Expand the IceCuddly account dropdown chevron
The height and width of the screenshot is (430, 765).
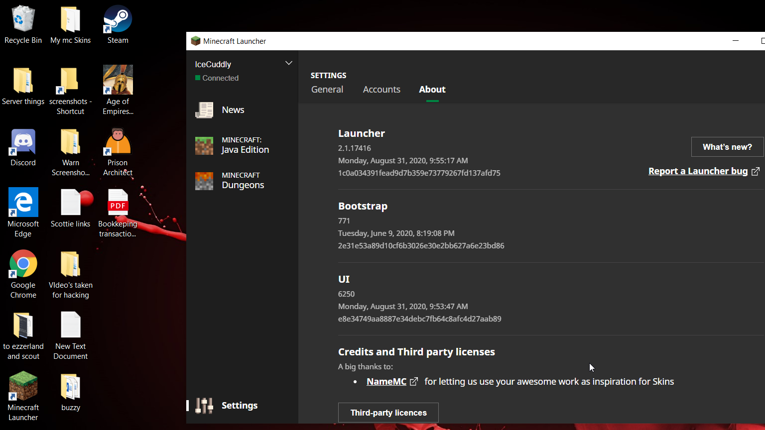coord(288,63)
